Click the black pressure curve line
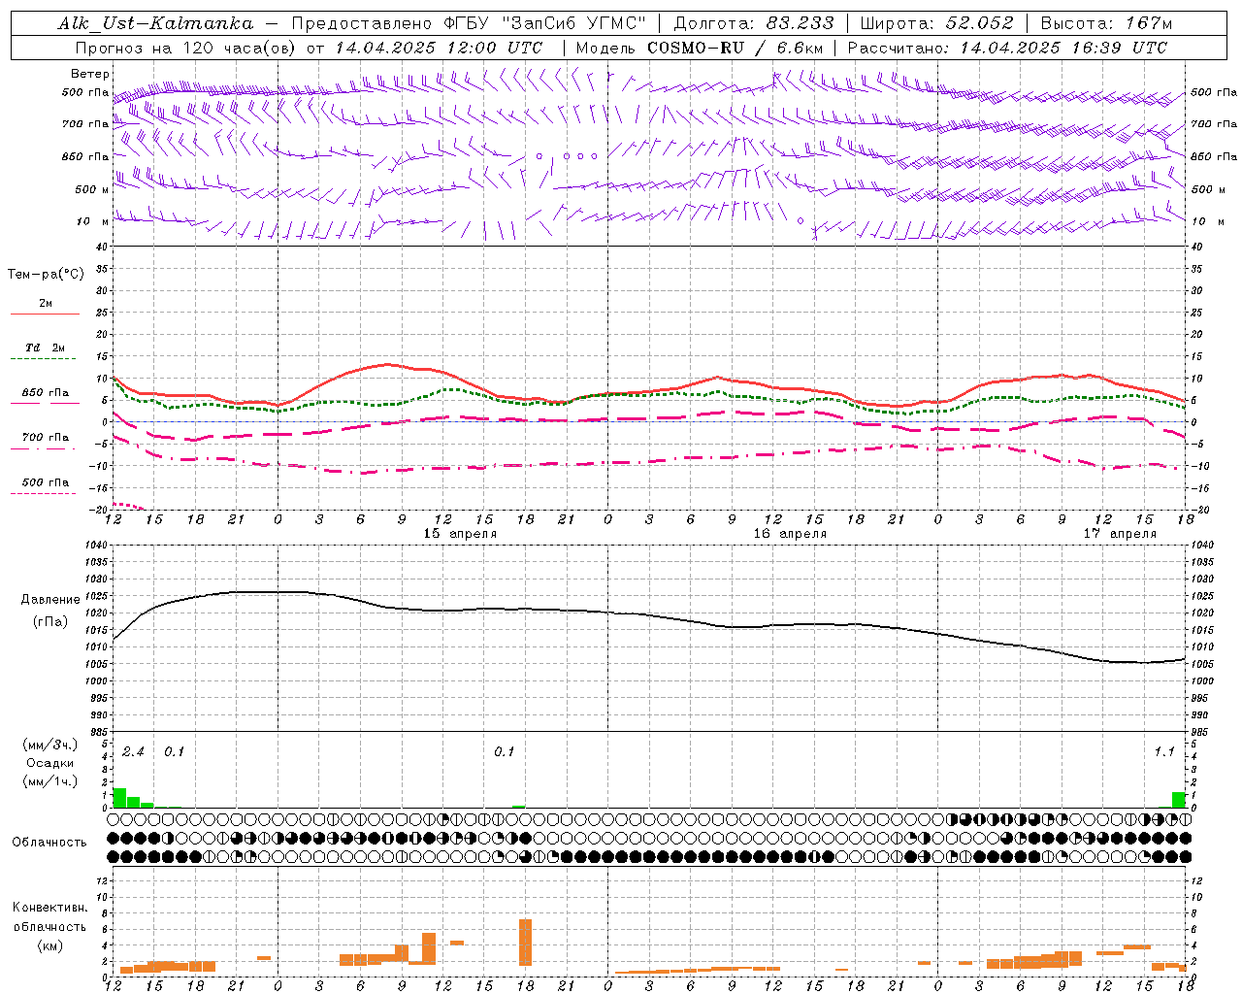This screenshot has width=1242, height=994. 648,615
